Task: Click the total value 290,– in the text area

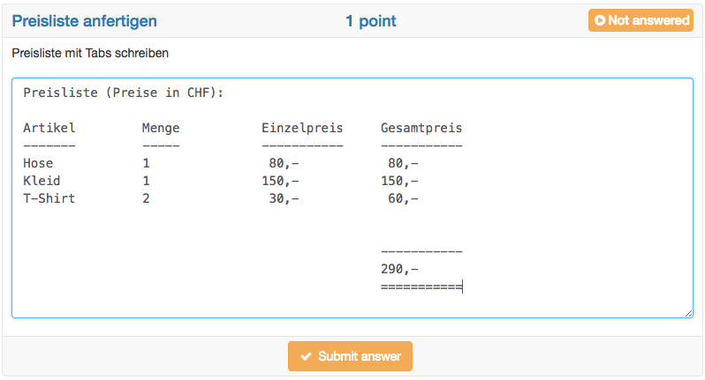Action: 399,269
